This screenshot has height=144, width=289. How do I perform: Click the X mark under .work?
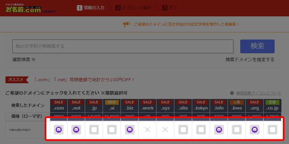tap(148, 130)
